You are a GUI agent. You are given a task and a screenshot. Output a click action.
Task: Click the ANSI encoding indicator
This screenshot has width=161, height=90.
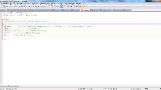click(x=147, y=89)
